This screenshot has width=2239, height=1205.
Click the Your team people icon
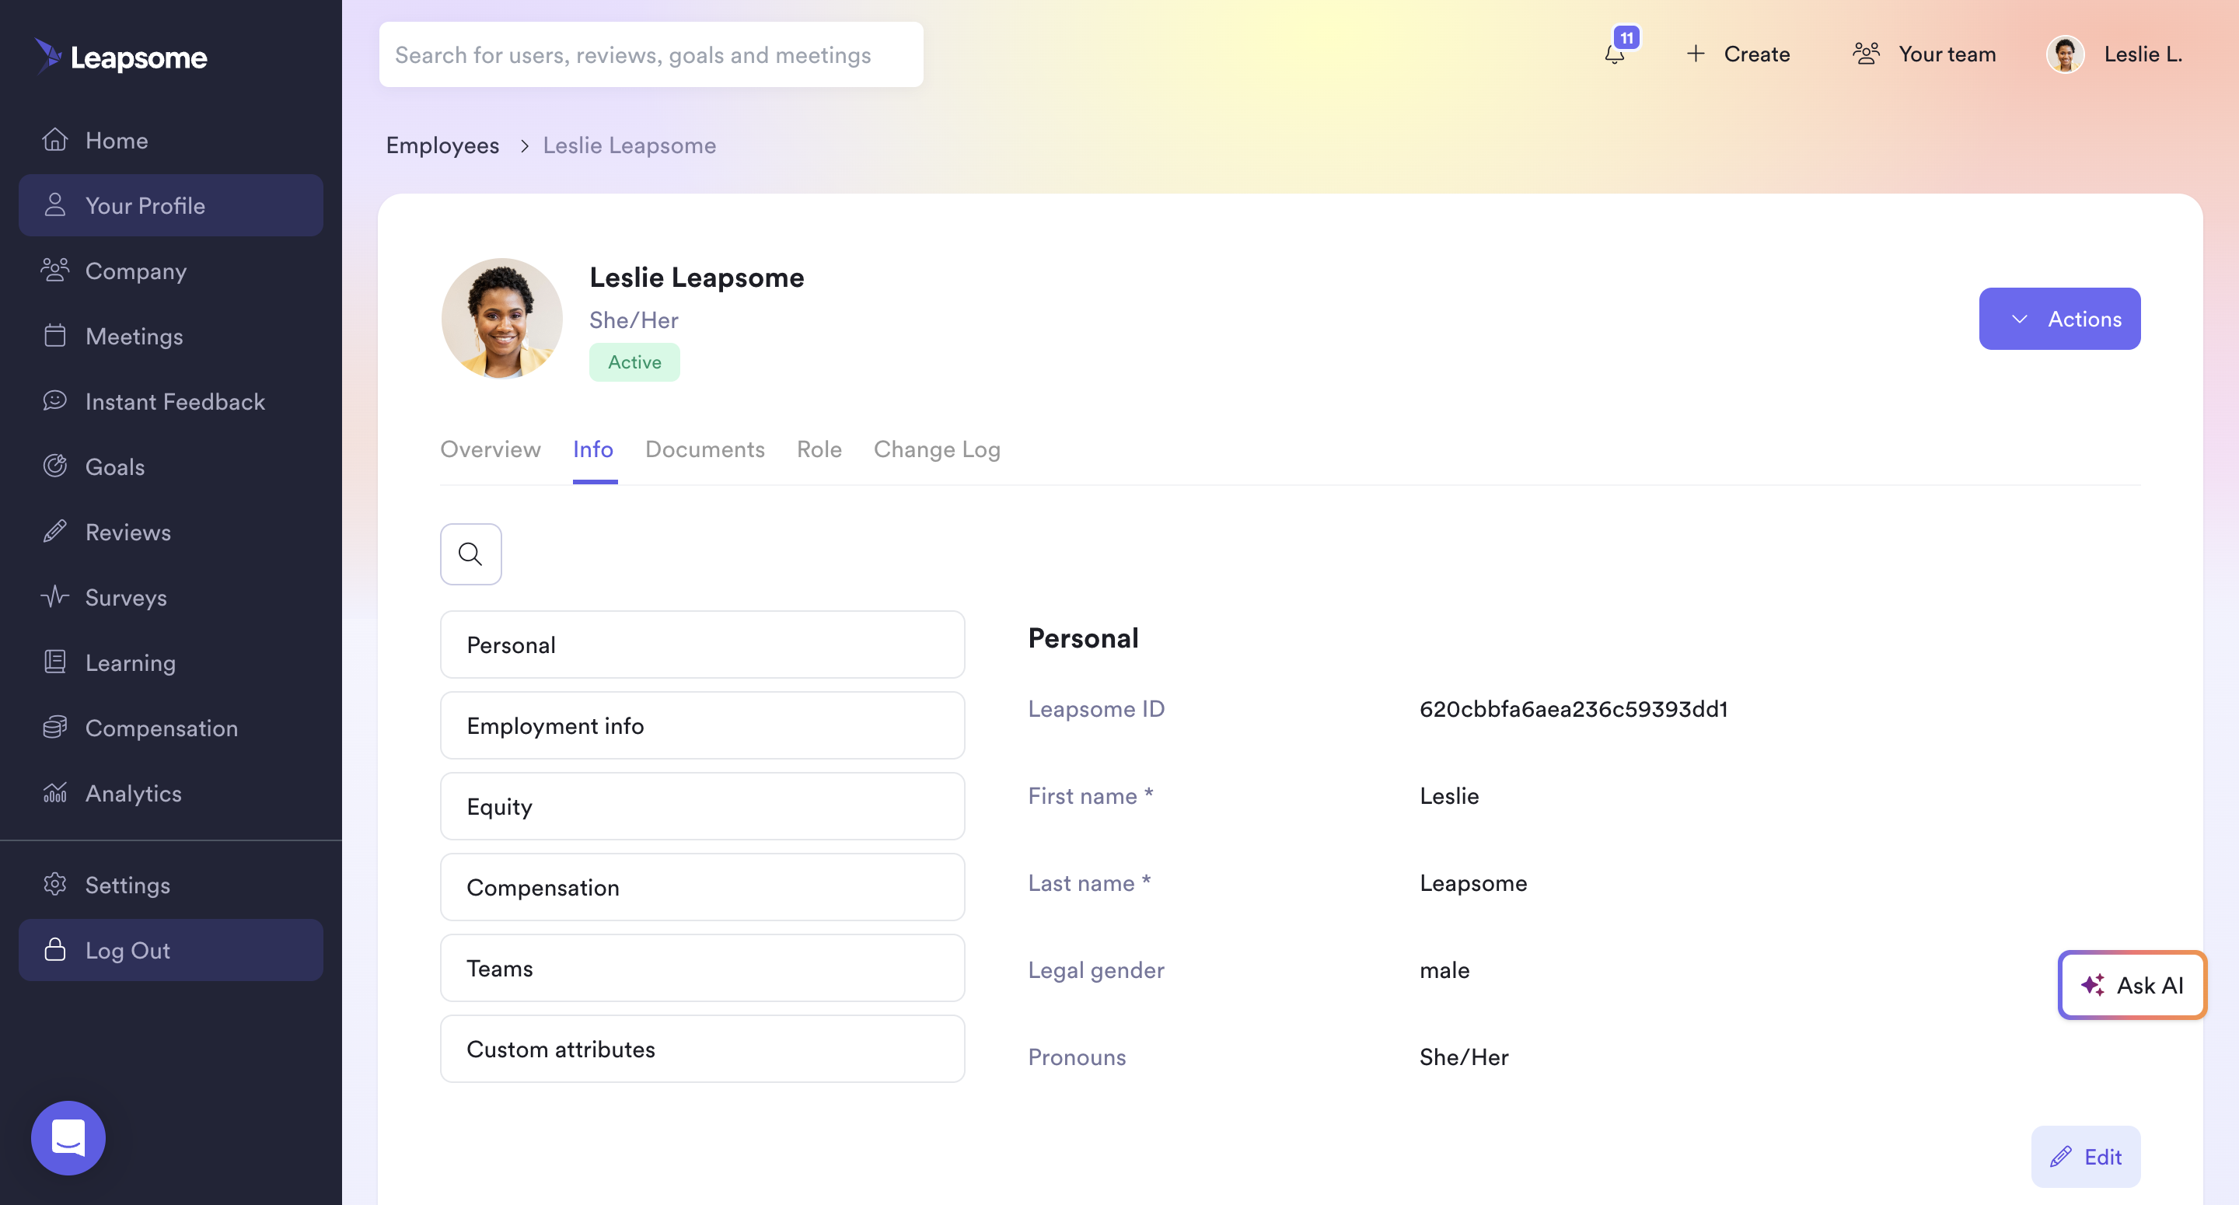point(1866,54)
